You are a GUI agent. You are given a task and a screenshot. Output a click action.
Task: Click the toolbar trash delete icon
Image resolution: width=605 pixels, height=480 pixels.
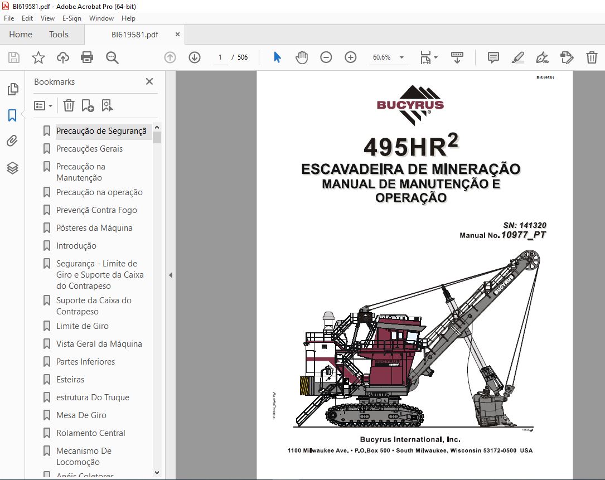pyautogui.click(x=592, y=57)
